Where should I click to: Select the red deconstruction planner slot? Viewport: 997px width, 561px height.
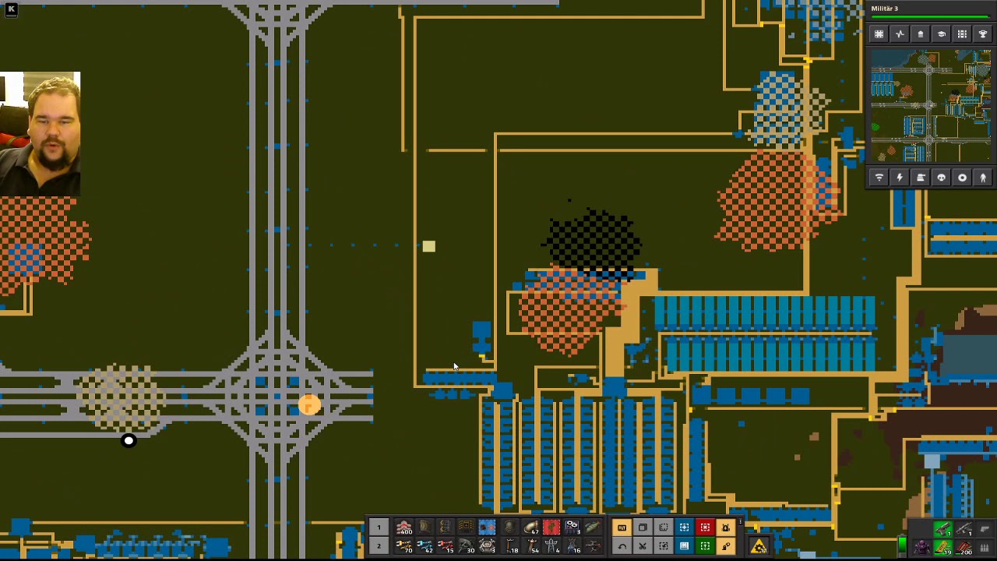pos(551,527)
